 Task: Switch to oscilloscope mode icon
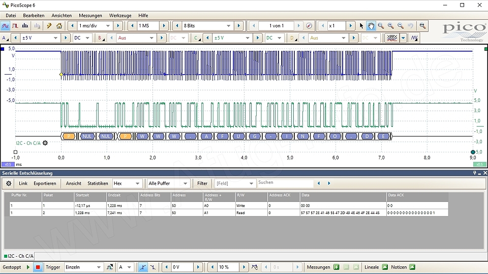coord(5,26)
